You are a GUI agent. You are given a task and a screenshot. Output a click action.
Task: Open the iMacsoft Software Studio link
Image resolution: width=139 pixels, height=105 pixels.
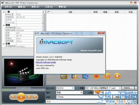click(x=46, y=62)
